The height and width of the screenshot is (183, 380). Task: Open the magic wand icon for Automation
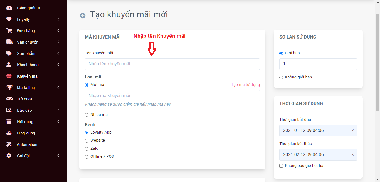tap(9, 144)
